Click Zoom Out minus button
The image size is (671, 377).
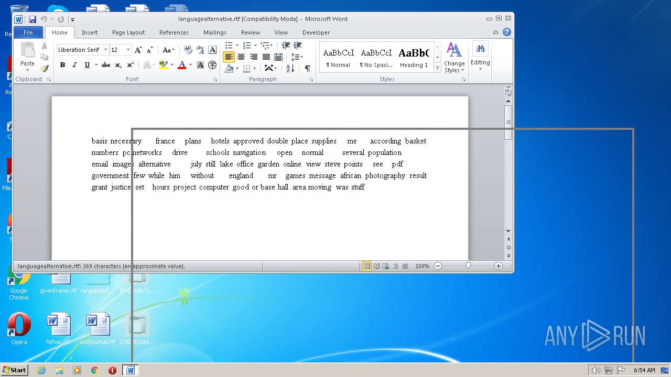click(x=438, y=266)
